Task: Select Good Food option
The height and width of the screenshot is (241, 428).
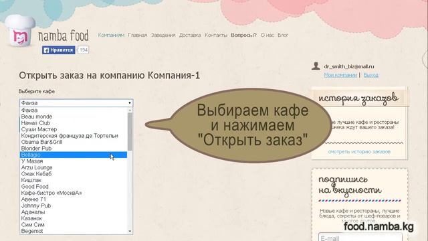Action: coord(74,187)
